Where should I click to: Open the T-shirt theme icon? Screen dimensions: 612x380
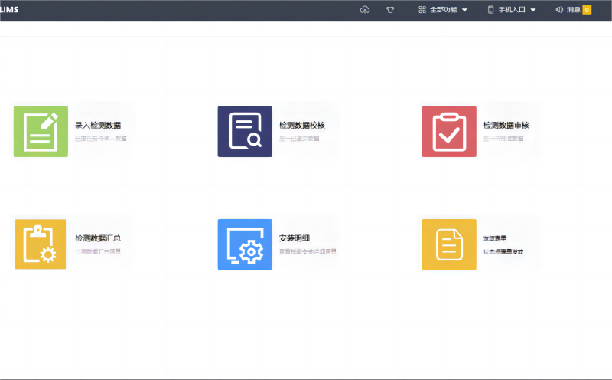pyautogui.click(x=390, y=10)
